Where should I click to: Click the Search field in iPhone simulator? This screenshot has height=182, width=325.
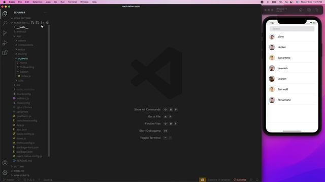(292, 29)
